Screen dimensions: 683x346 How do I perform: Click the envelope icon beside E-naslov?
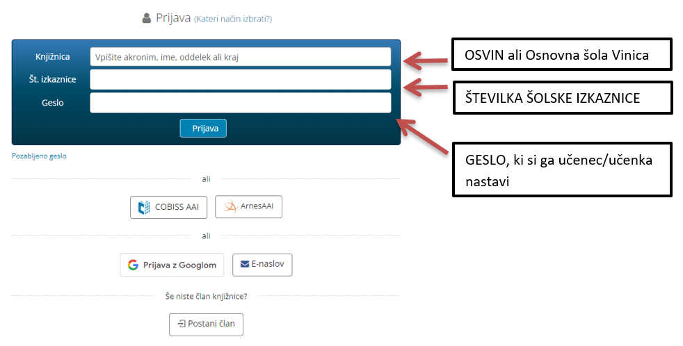click(245, 264)
